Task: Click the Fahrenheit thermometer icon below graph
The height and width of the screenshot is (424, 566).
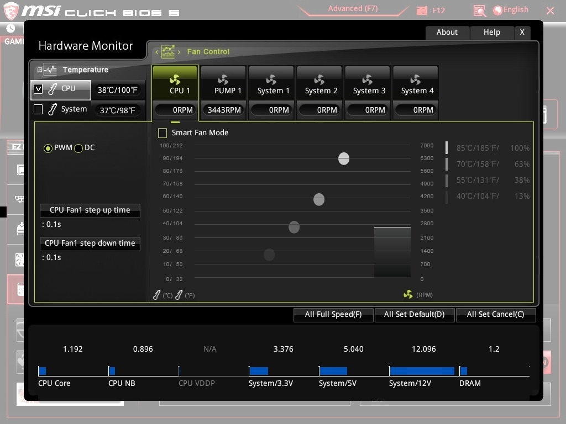Action: click(179, 295)
